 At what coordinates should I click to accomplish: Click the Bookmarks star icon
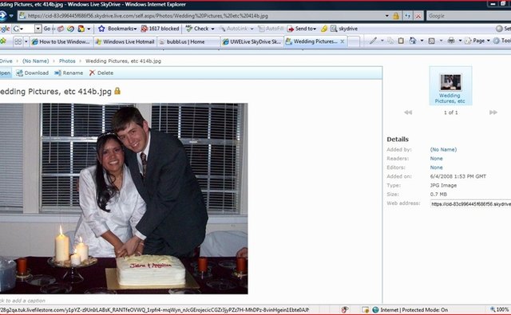[x=101, y=29]
